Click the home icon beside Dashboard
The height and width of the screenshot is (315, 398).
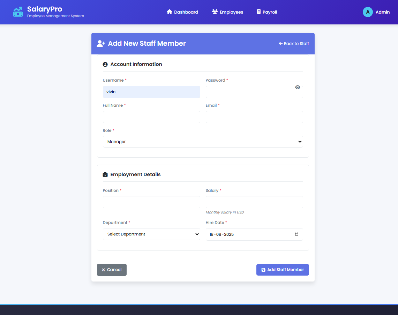(x=170, y=12)
